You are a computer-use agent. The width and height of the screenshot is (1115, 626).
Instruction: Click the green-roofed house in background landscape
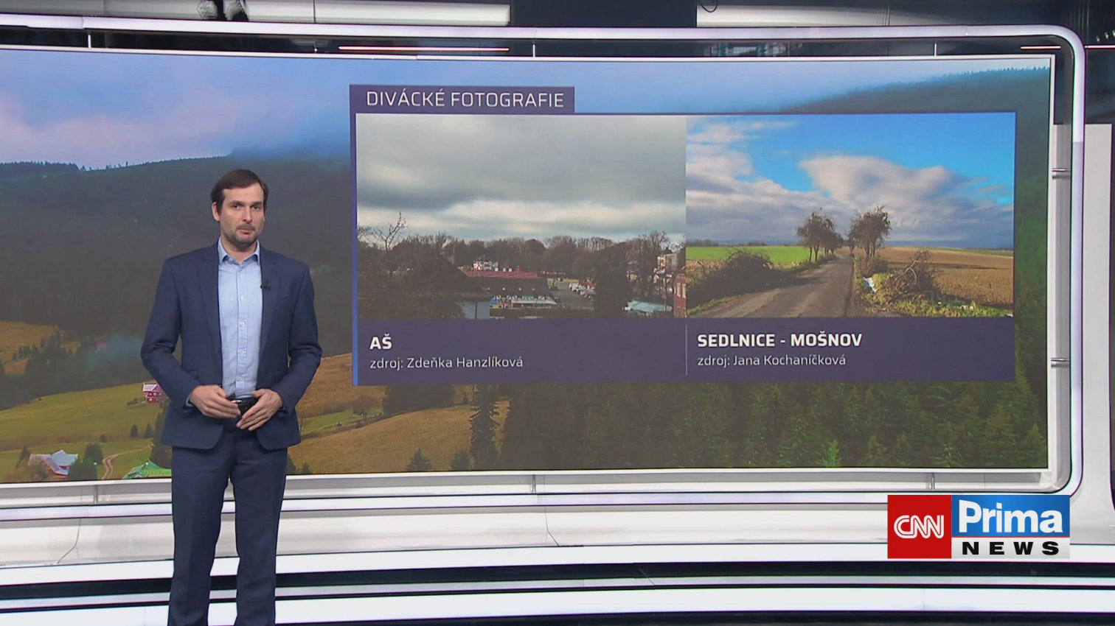coord(147,471)
